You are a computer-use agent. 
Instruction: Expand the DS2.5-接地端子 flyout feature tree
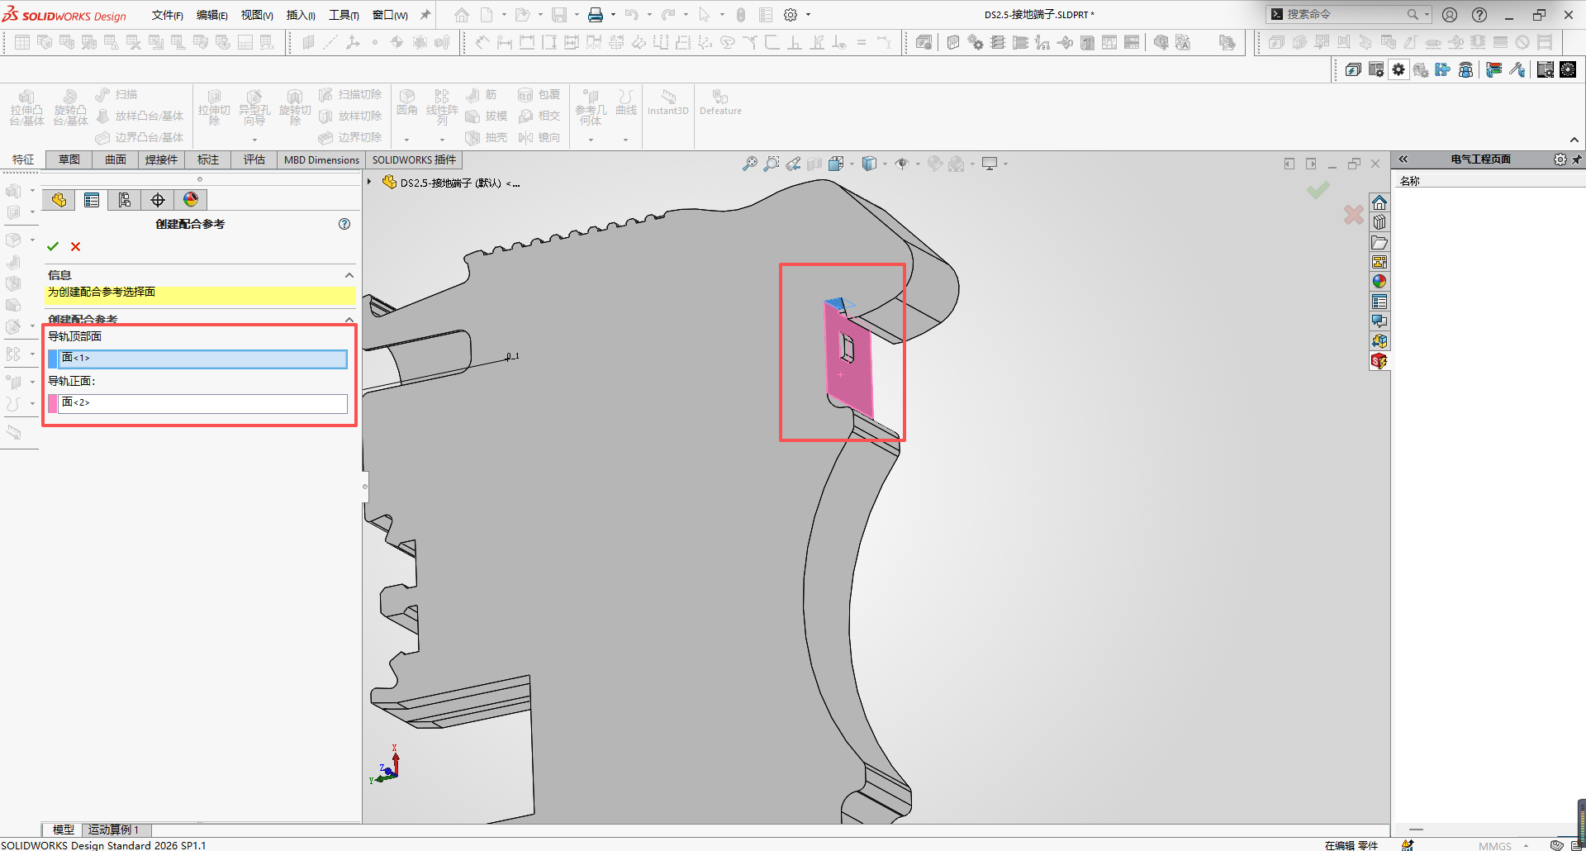[369, 183]
